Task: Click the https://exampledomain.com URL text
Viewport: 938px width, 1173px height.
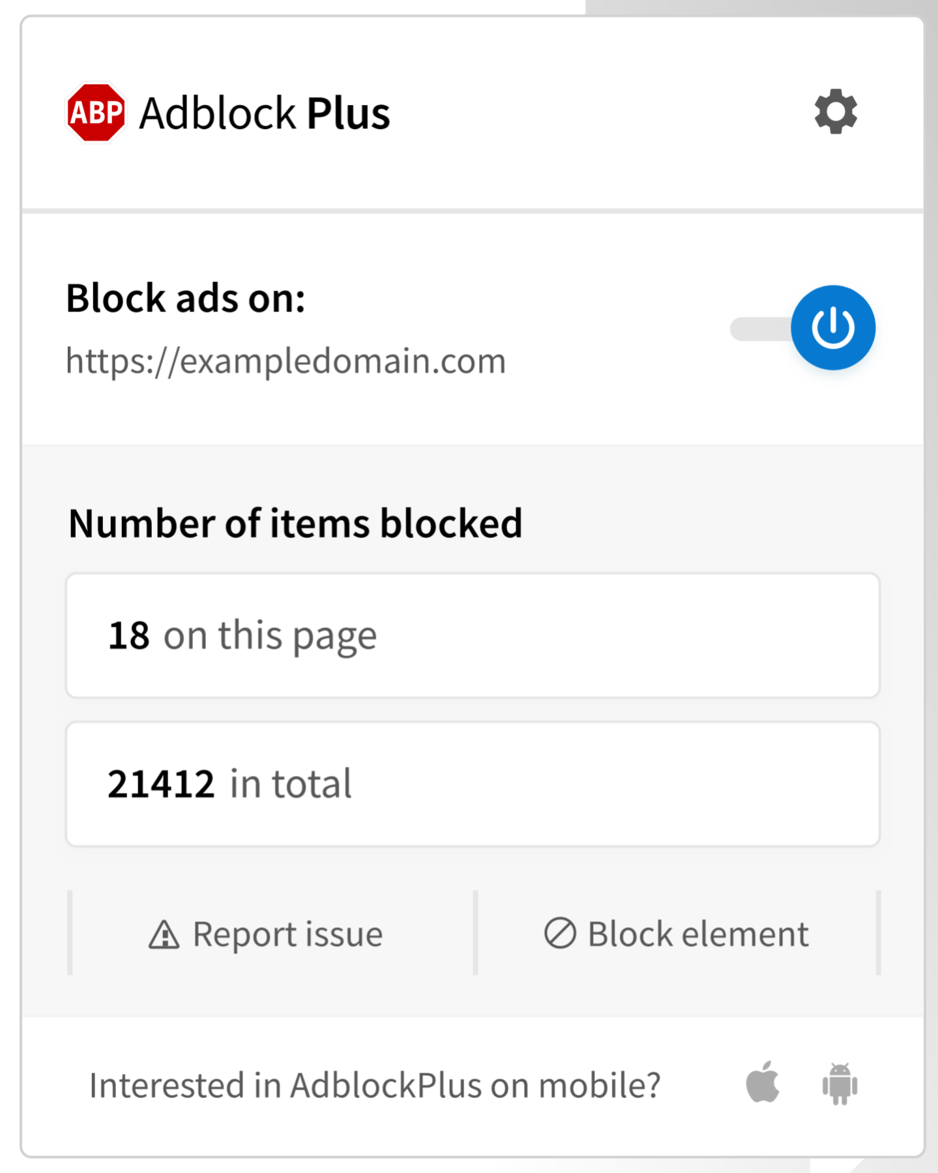Action: pos(286,361)
